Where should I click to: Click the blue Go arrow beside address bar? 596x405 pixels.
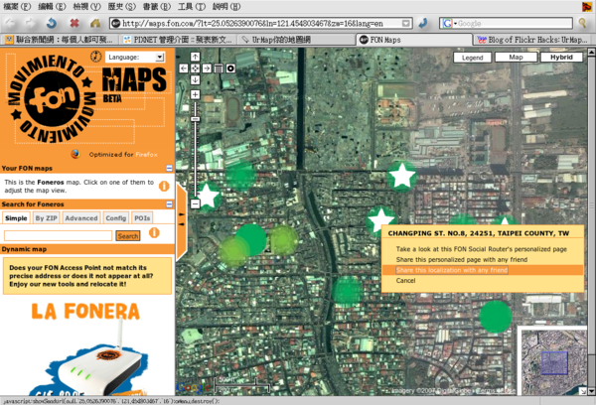pyautogui.click(x=423, y=23)
